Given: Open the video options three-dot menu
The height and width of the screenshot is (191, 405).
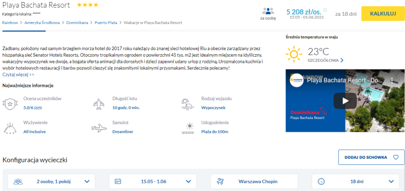Looking at the screenshot, I should pyautogui.click(x=392, y=80).
